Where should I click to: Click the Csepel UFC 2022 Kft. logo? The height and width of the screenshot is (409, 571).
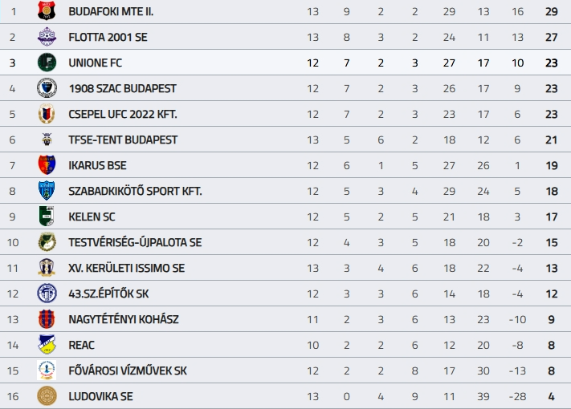click(x=47, y=114)
